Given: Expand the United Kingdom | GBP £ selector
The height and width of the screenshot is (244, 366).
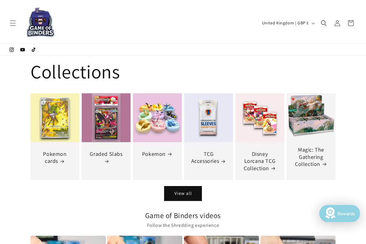Looking at the screenshot, I should coord(288,23).
